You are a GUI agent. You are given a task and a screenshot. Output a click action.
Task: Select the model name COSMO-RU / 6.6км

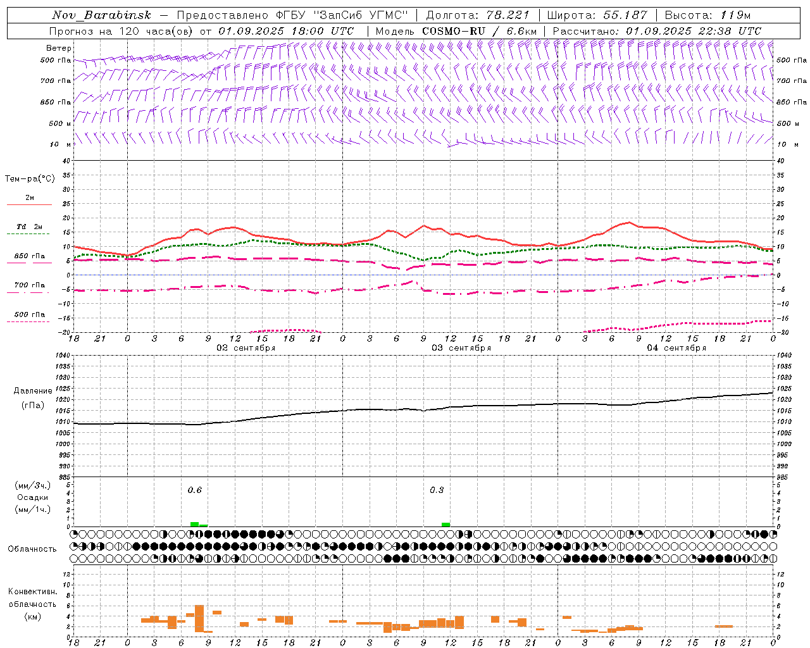pos(479,31)
